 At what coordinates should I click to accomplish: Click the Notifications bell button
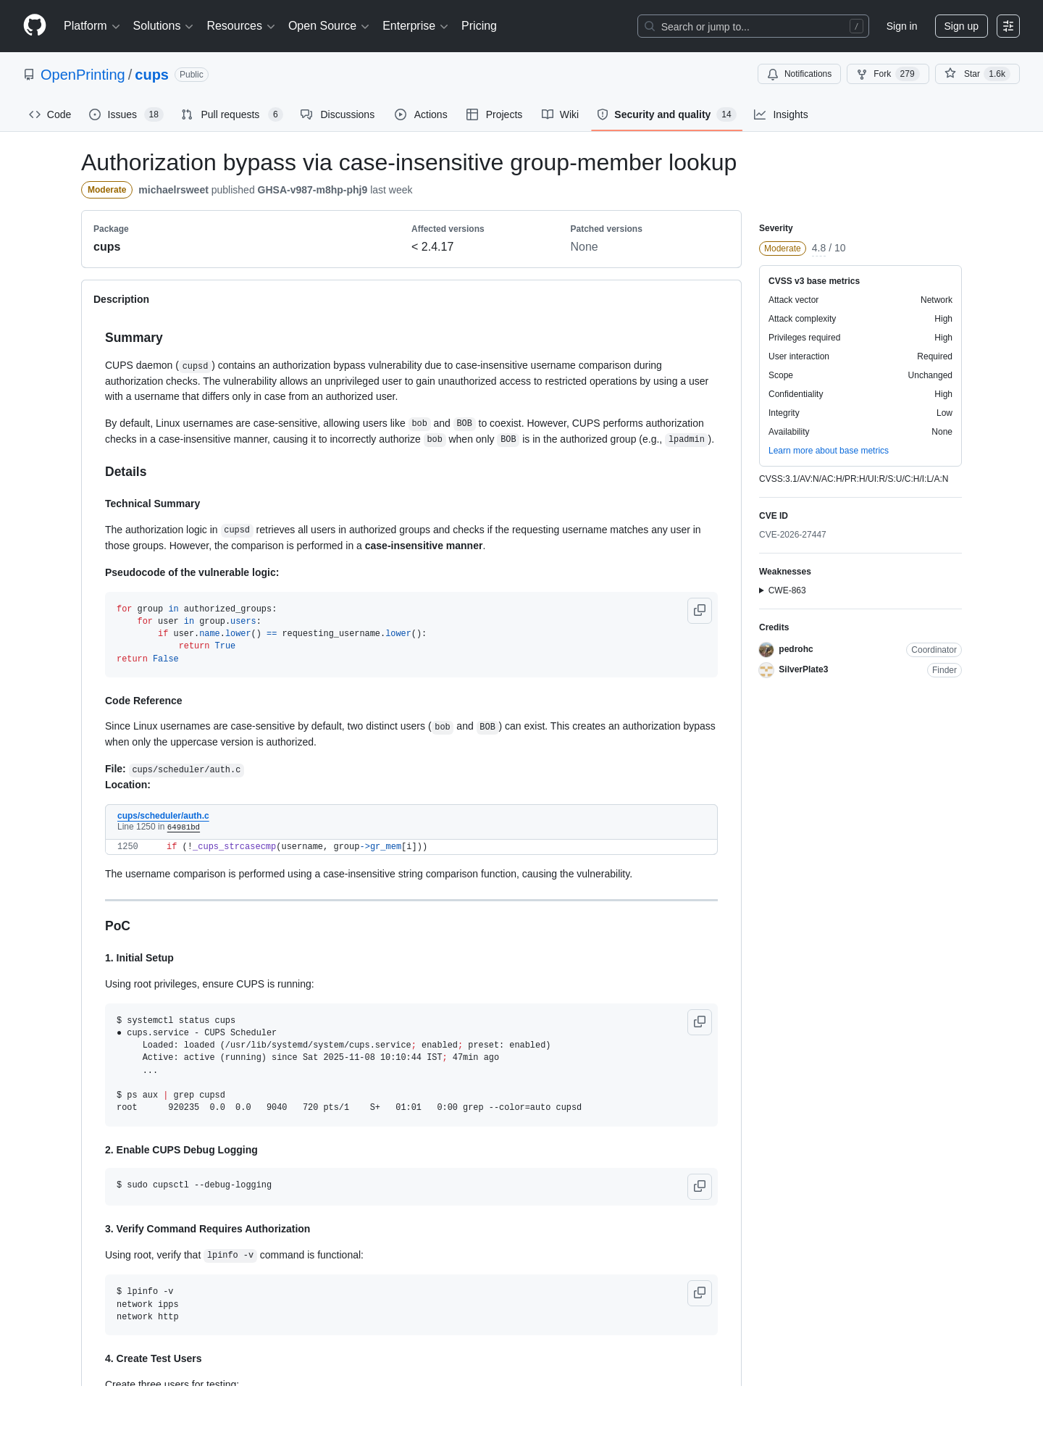coord(799,74)
